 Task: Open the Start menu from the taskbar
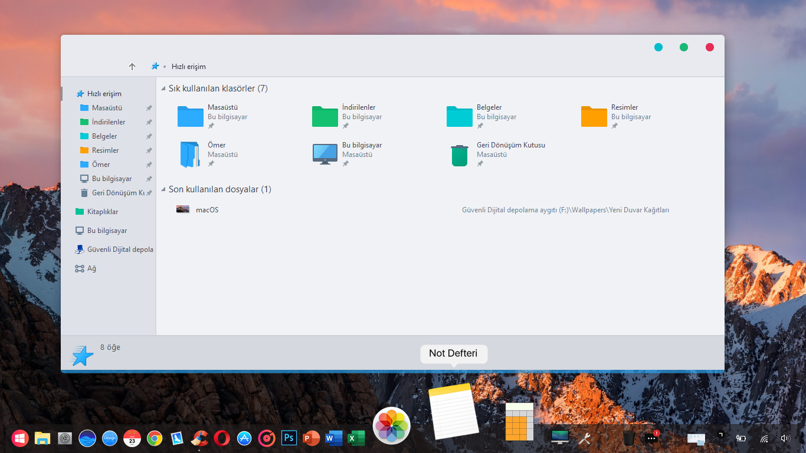click(x=20, y=438)
